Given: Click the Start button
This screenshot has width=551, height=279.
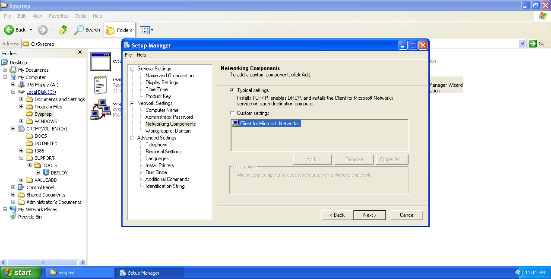Looking at the screenshot, I should 21,273.
